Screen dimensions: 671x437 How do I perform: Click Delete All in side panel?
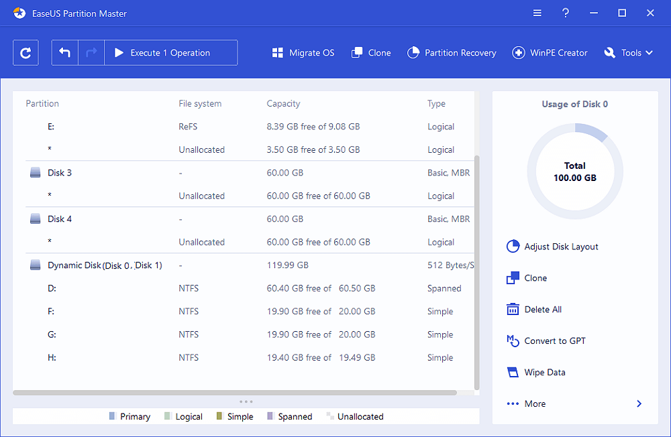click(x=543, y=310)
